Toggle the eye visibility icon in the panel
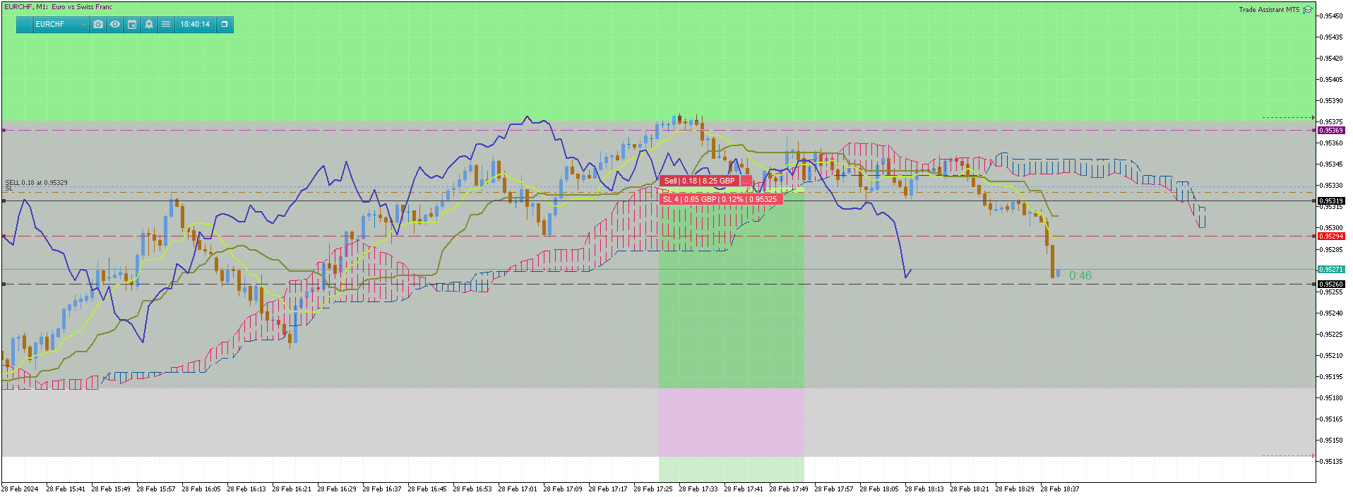Screen dimensions: 1353x497 click(115, 24)
